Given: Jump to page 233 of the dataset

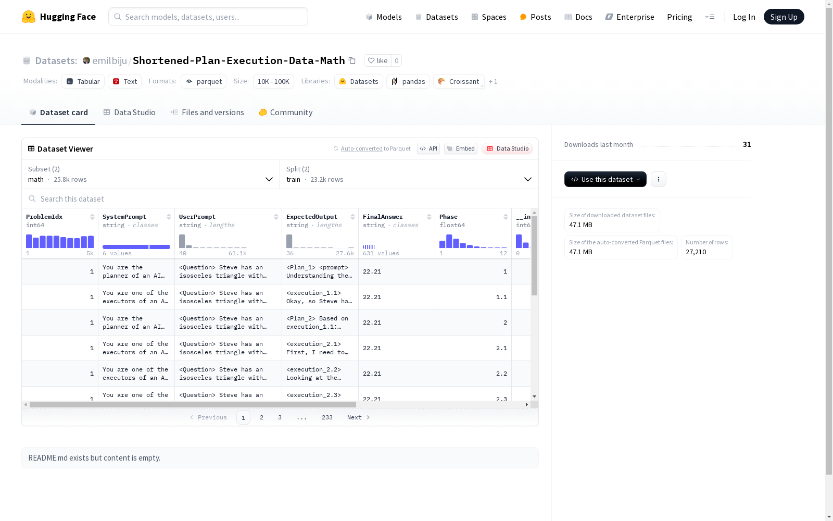Looking at the screenshot, I should tap(327, 417).
